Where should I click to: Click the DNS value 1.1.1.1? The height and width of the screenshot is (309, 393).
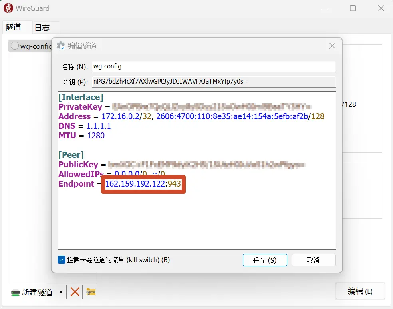[99, 126]
